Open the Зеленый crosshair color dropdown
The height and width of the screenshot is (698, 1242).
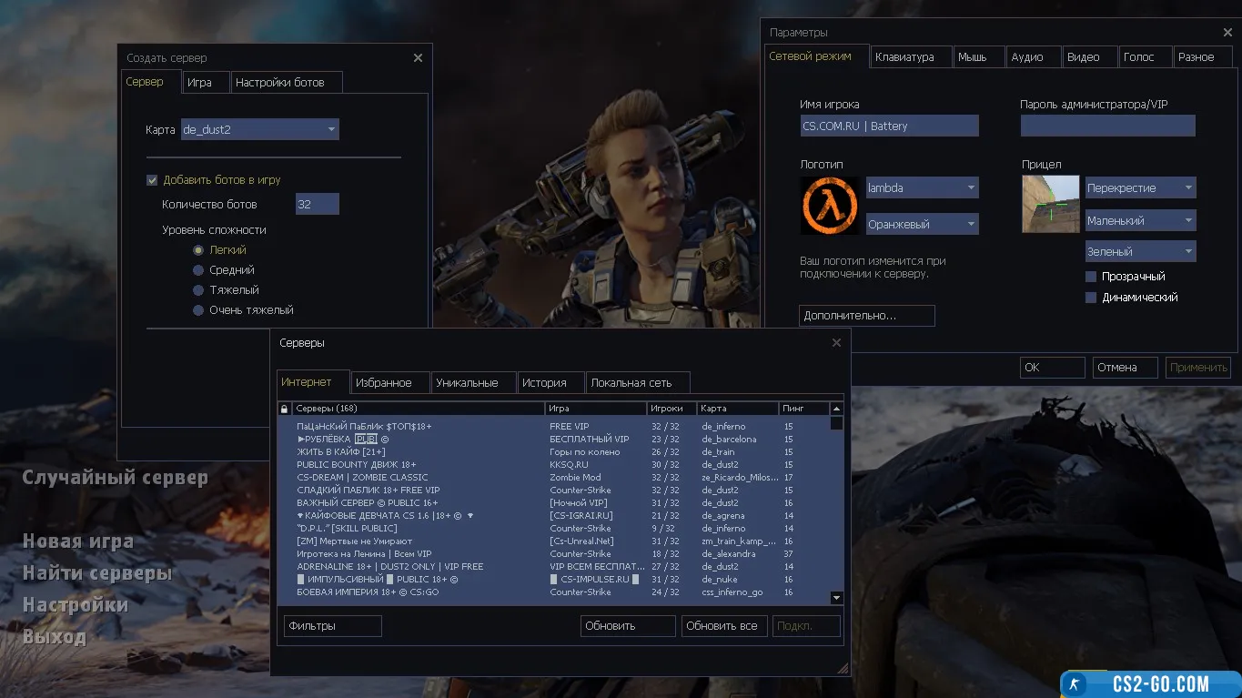(1140, 252)
